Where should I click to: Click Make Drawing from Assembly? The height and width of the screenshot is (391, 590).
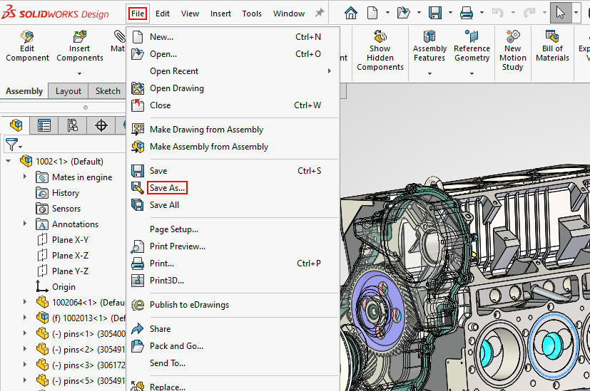point(206,130)
